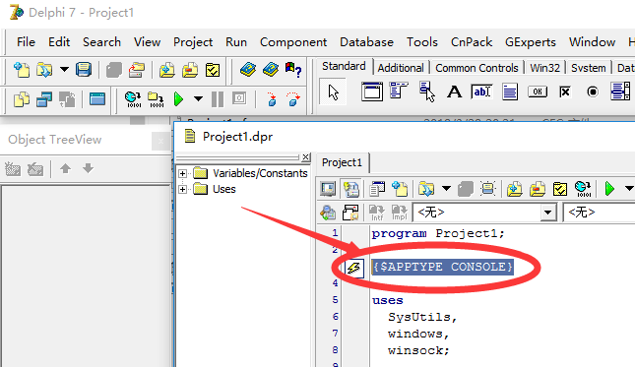Open the Edit menu

(59, 42)
